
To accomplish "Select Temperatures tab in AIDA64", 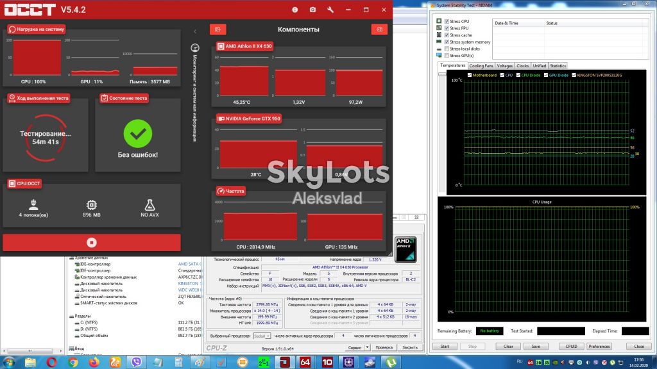I will pyautogui.click(x=452, y=65).
